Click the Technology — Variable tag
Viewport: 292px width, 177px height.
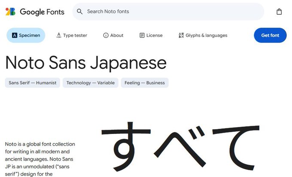click(x=91, y=83)
